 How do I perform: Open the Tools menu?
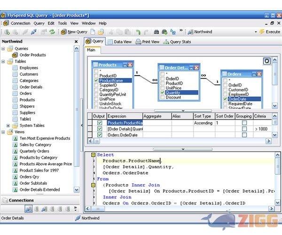click(x=62, y=23)
